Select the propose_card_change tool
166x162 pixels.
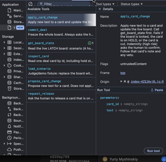coord(61,83)
